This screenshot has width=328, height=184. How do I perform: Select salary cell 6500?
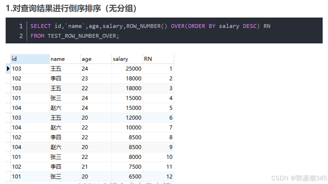(x=127, y=177)
